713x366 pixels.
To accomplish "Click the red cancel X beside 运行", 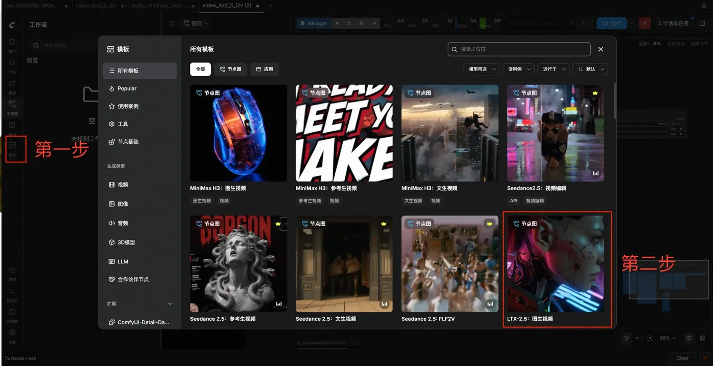I will 644,23.
